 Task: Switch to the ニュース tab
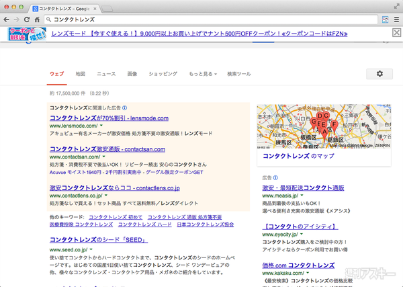(106, 74)
